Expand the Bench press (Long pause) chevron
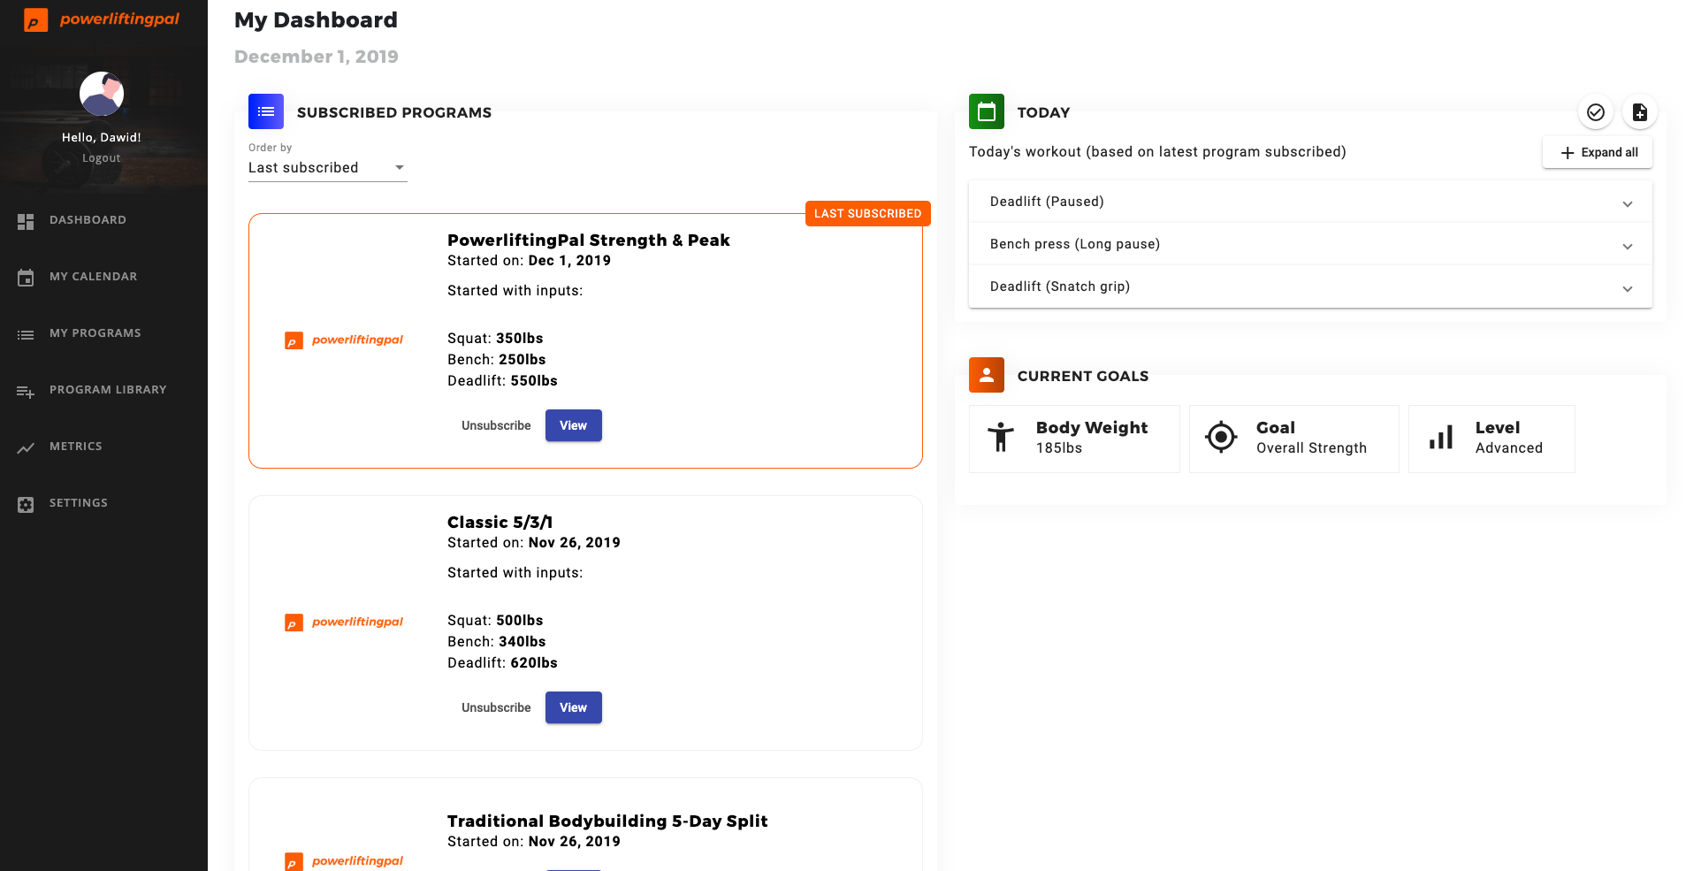 click(1628, 247)
